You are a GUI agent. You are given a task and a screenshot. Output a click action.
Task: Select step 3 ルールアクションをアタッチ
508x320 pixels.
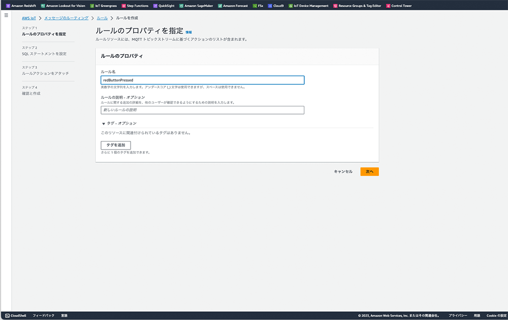click(45, 74)
